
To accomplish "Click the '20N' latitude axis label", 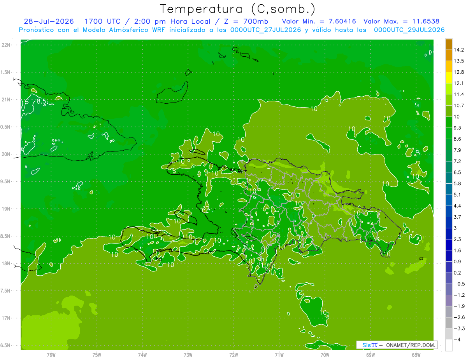I will (6, 155).
